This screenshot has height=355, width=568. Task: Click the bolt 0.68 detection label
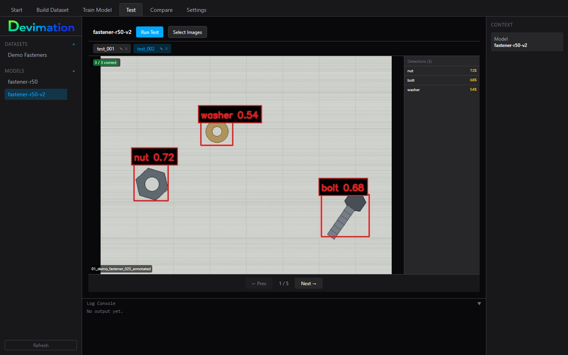pyautogui.click(x=343, y=187)
